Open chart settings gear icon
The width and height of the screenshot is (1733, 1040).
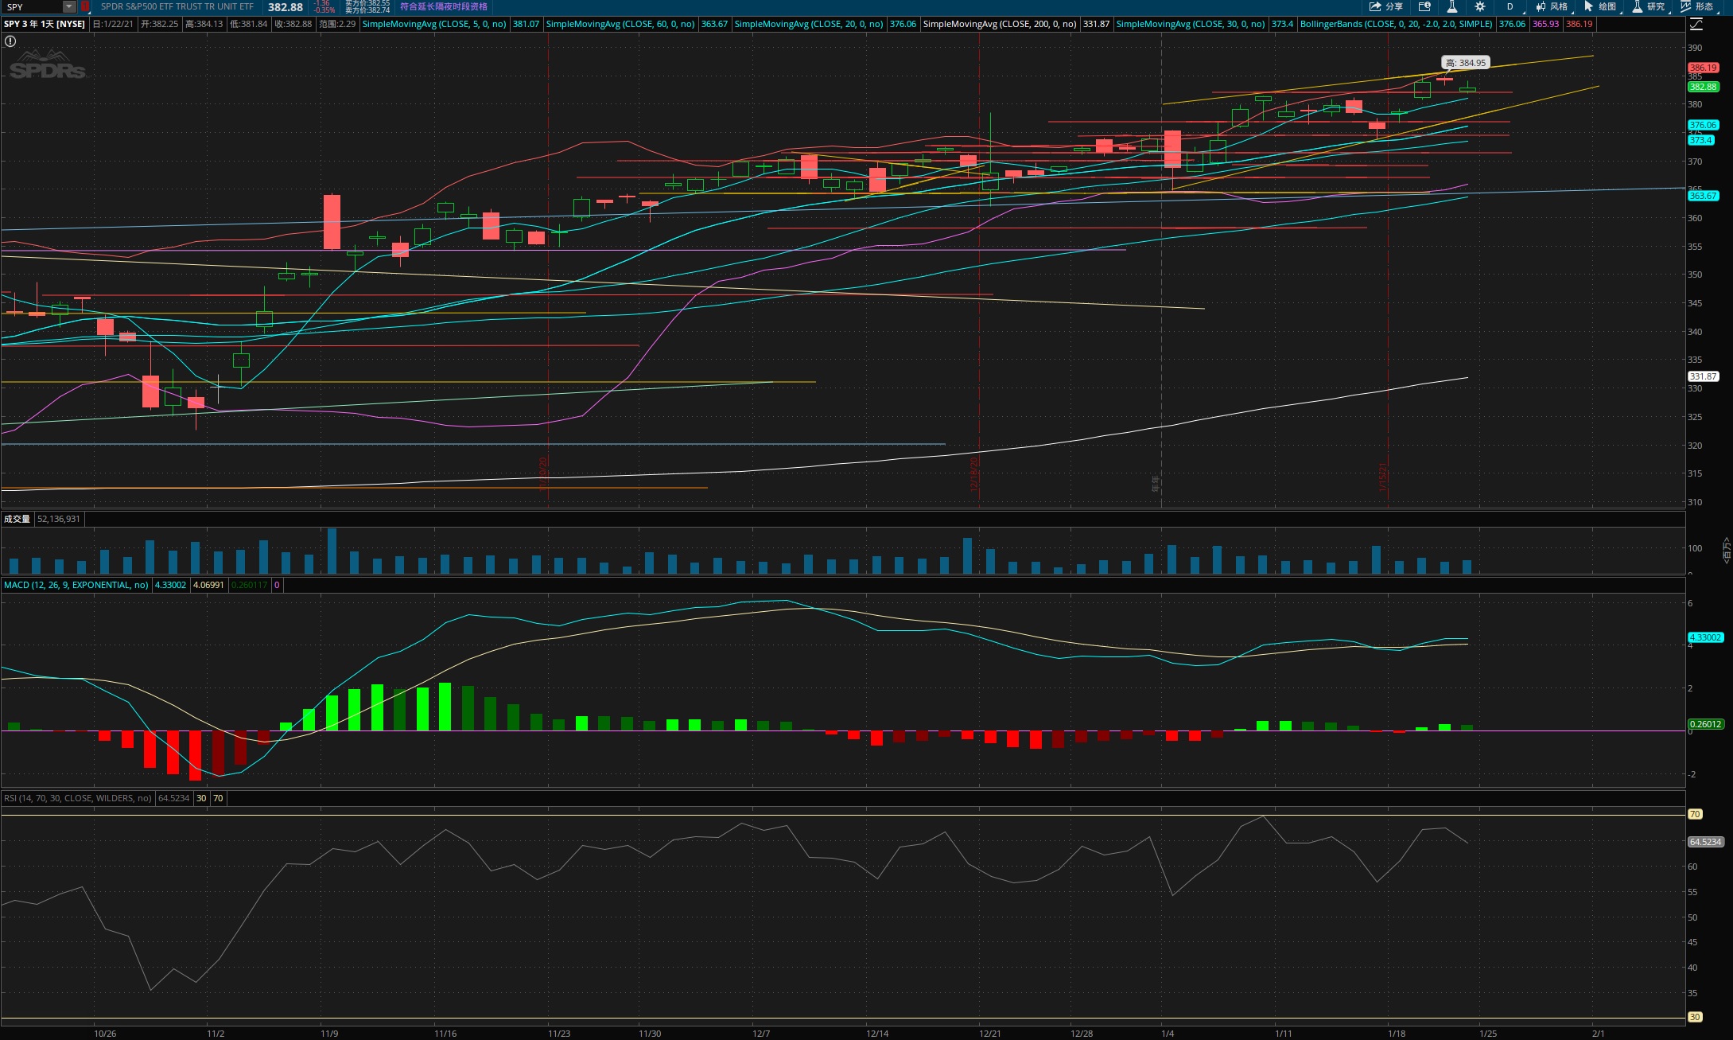[1480, 6]
